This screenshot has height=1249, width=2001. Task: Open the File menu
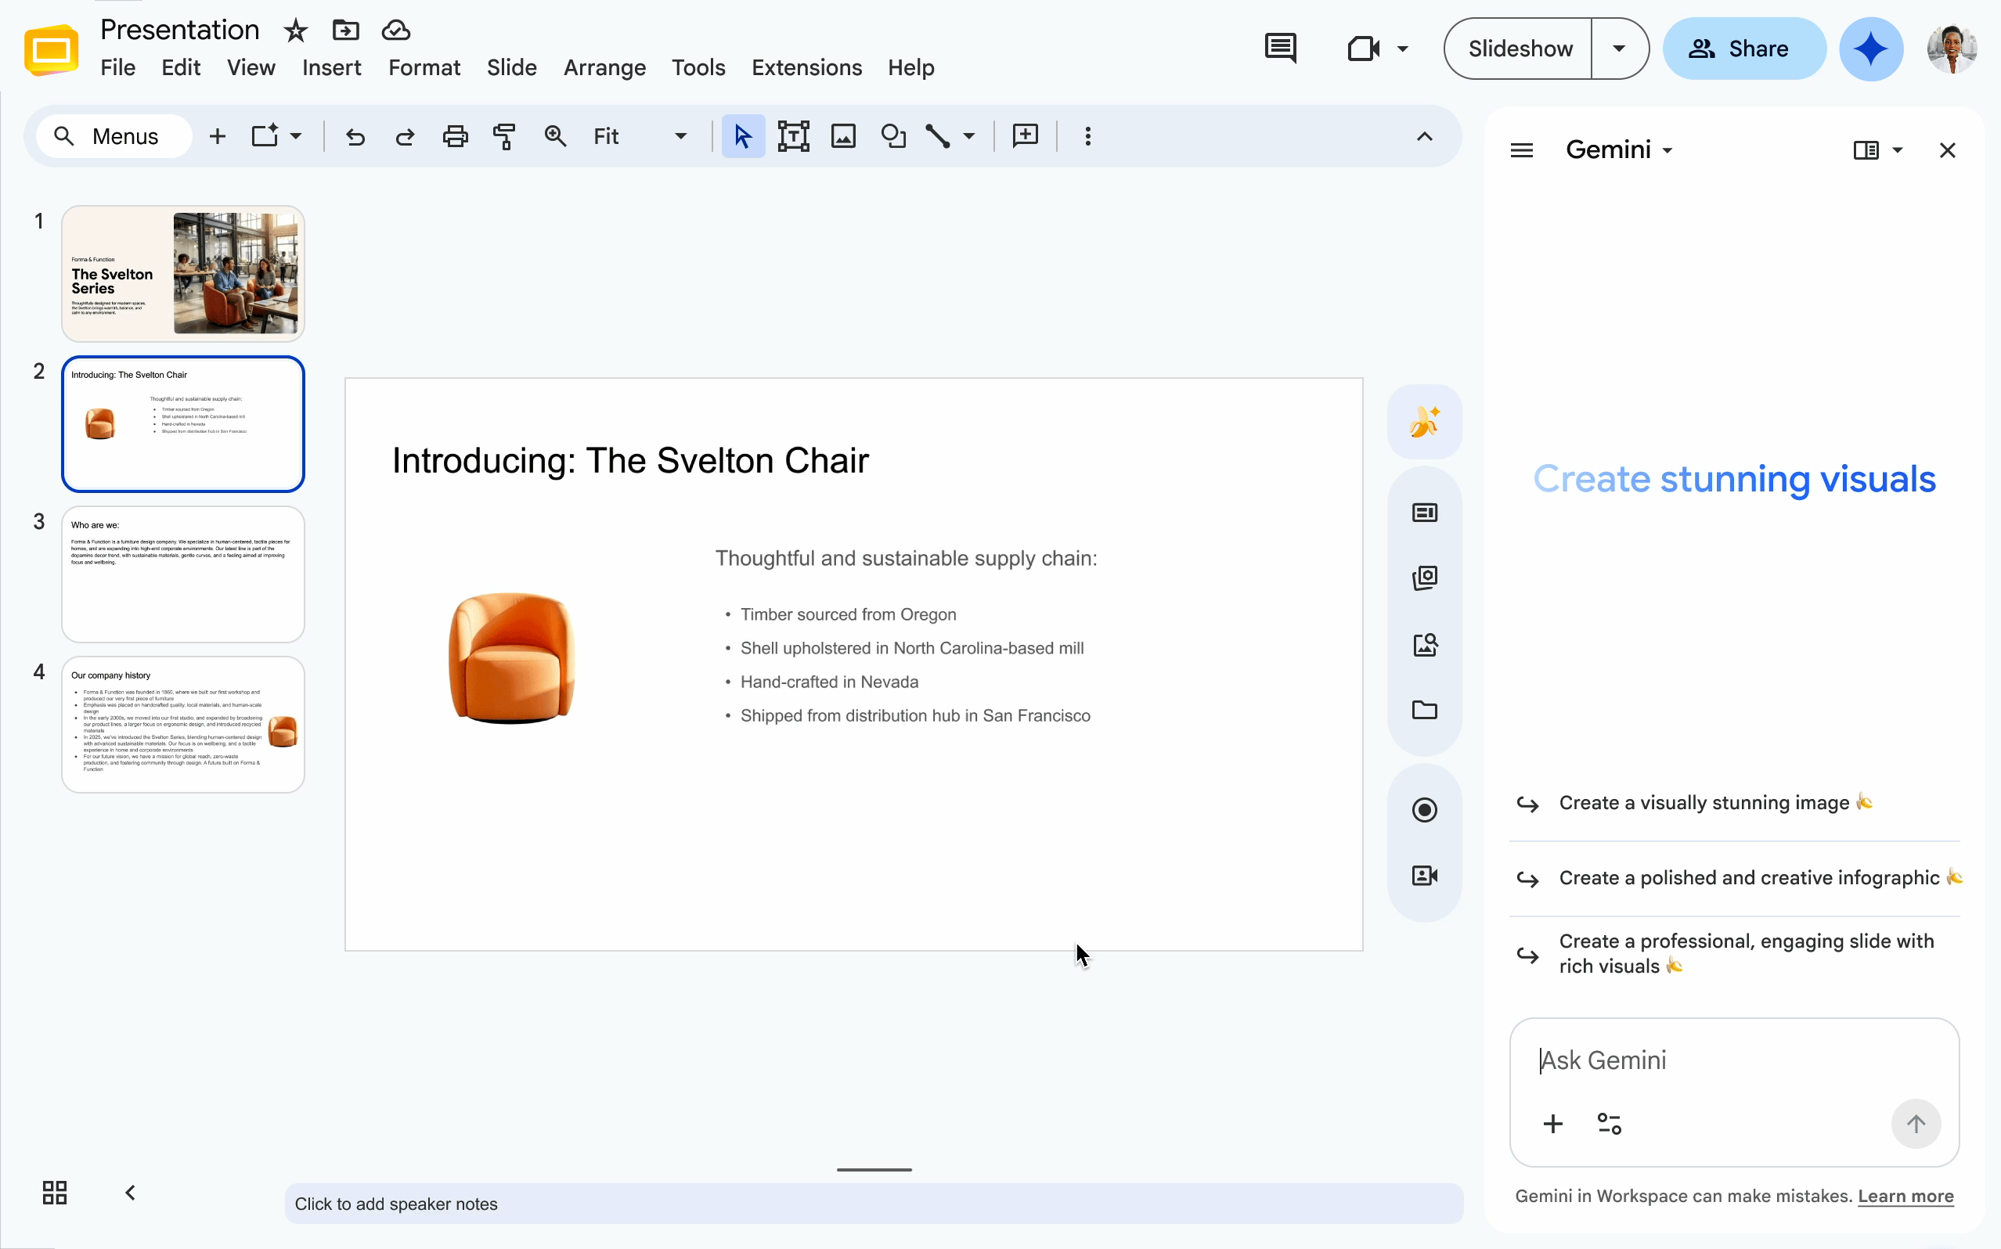pos(117,68)
